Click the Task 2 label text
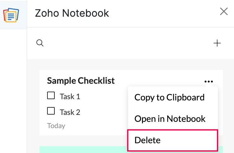This screenshot has height=153, width=234. click(x=70, y=112)
